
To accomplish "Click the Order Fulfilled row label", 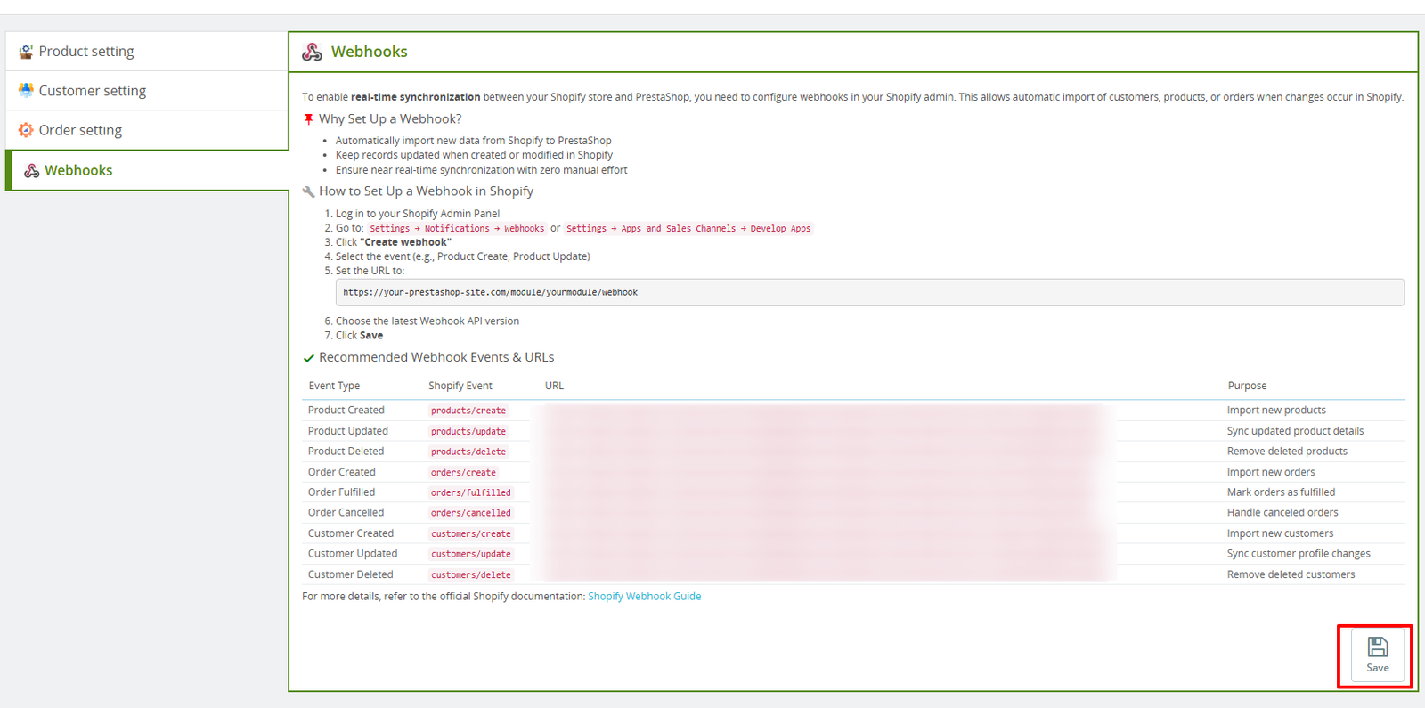I will pos(342,492).
